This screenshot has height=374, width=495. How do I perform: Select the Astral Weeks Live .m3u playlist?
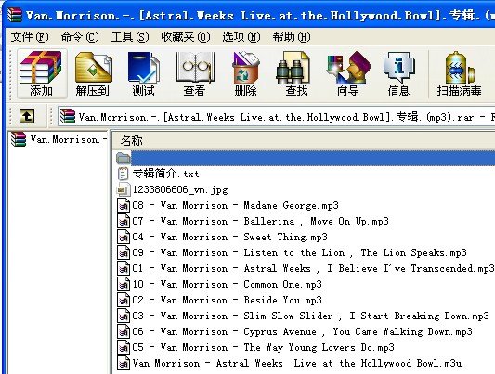(297, 363)
